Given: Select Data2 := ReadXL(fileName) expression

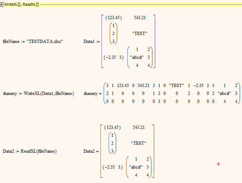Looking at the screenshot, I should [x=30, y=151].
